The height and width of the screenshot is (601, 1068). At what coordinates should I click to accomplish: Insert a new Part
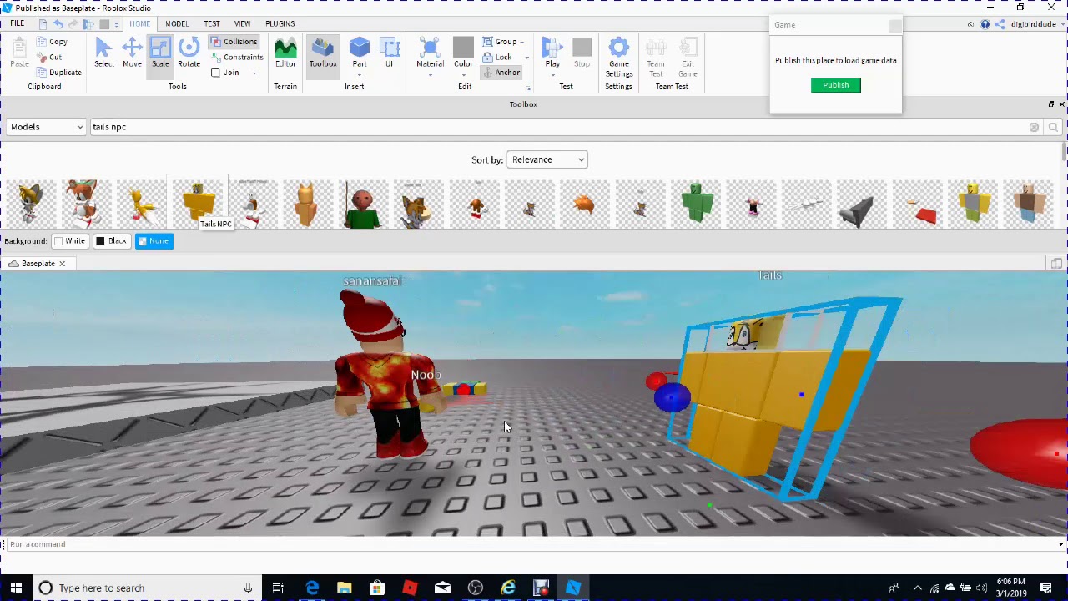[x=360, y=53]
